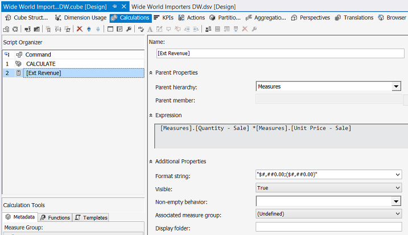Click the Move Up arrow icon
The height and width of the screenshot is (235, 408).
pos(89,28)
